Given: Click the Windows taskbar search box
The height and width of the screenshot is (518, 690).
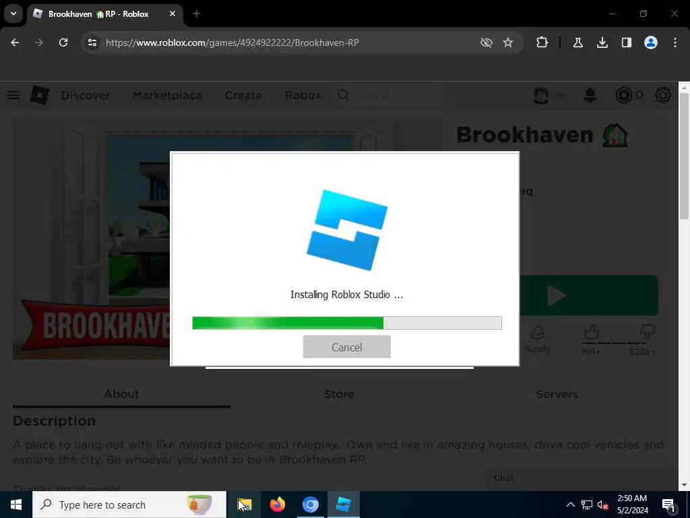Looking at the screenshot, I should click(129, 505).
